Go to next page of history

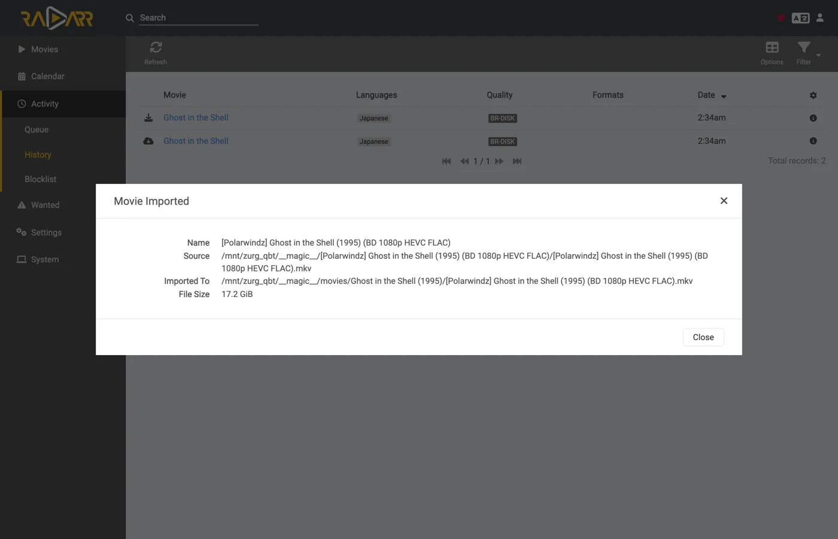tap(499, 161)
